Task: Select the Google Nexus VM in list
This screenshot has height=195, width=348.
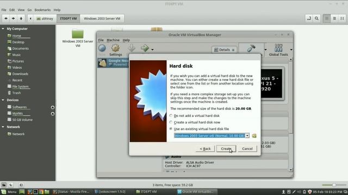Action: click(113, 63)
